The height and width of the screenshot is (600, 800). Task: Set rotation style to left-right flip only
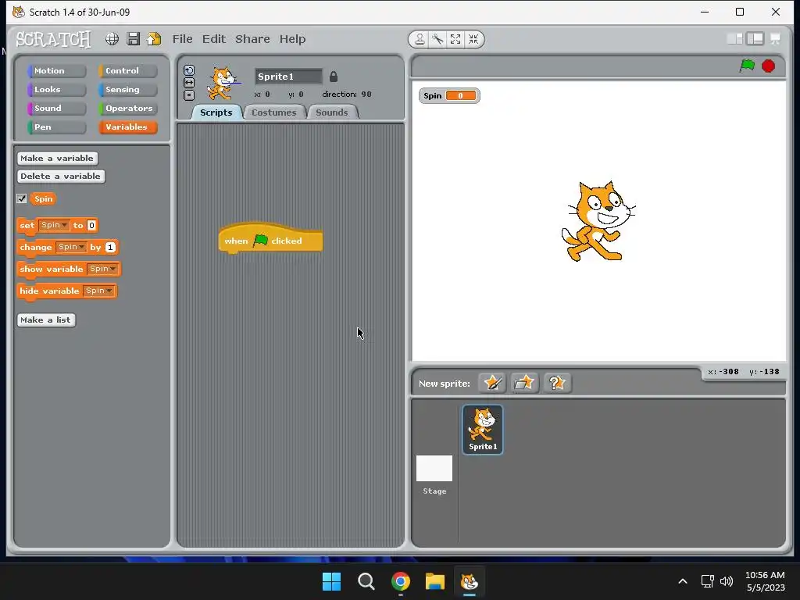[189, 83]
